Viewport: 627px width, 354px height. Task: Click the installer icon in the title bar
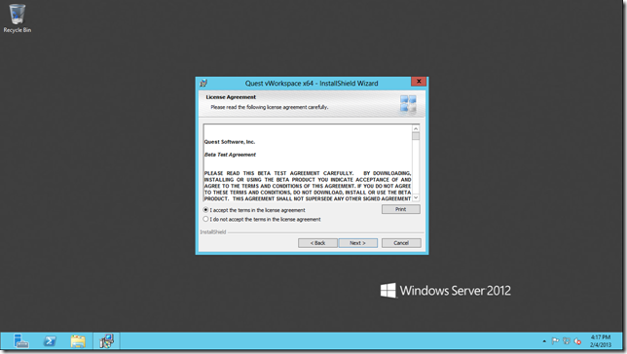(203, 83)
